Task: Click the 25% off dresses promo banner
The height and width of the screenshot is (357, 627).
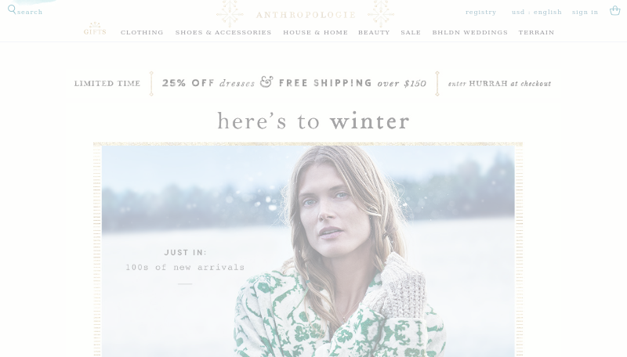Action: click(x=312, y=84)
